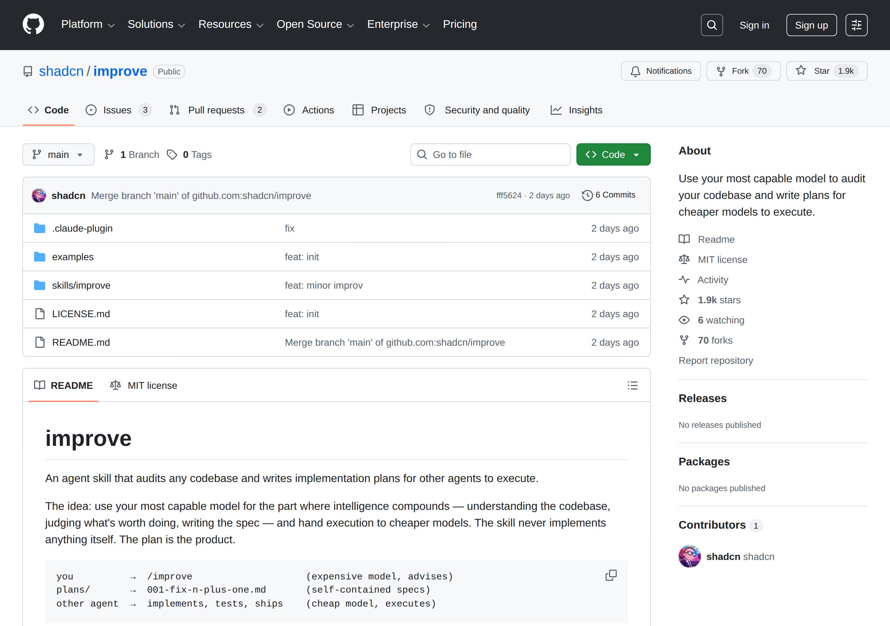Click the .claude-plugin folder icon

[x=40, y=228]
